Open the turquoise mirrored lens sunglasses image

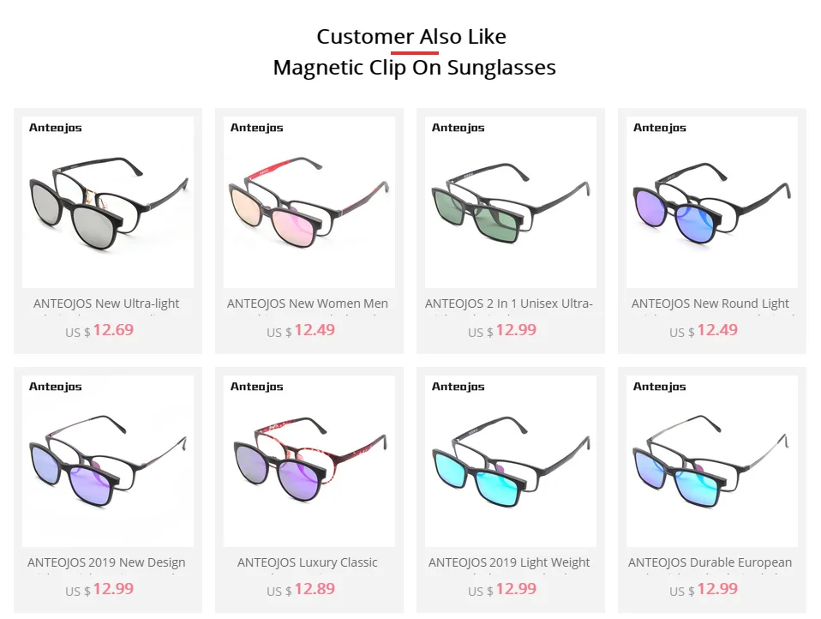[511, 461]
